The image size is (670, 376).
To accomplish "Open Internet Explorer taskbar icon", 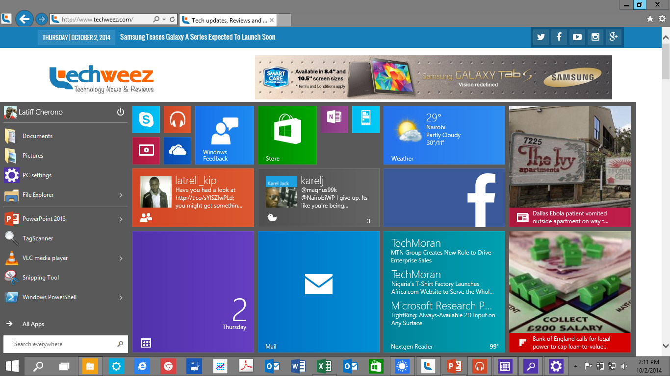I will click(142, 366).
